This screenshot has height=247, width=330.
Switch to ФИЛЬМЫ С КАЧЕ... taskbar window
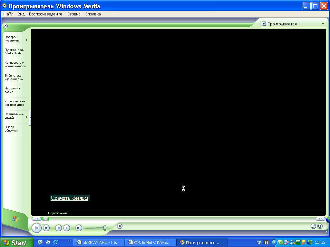pos(150,242)
